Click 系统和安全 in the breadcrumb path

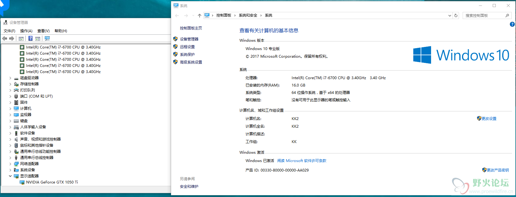coord(248,15)
